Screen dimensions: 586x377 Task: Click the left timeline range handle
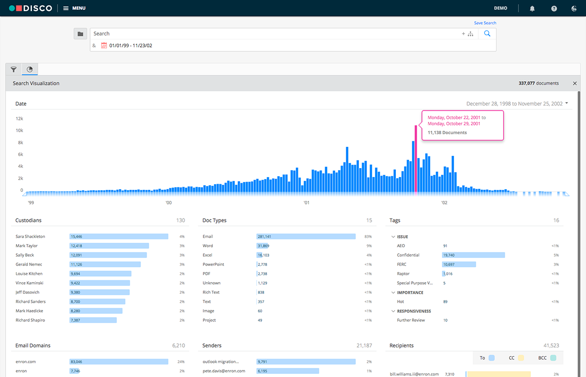click(24, 194)
